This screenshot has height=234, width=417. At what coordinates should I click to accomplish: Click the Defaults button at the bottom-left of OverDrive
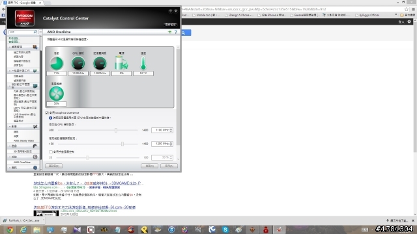pos(53,166)
